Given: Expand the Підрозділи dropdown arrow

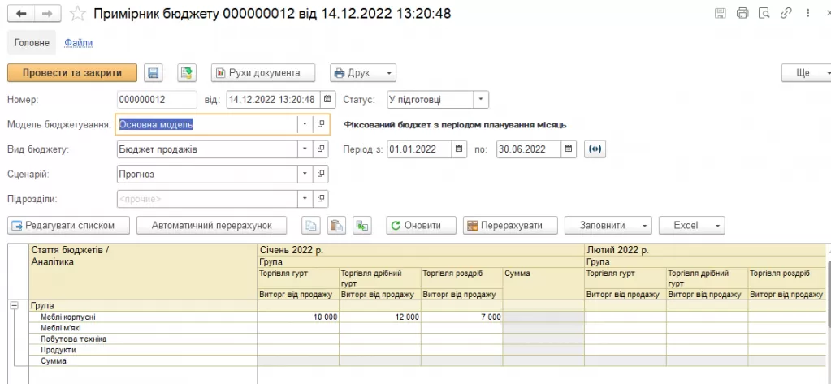Looking at the screenshot, I should click(305, 199).
